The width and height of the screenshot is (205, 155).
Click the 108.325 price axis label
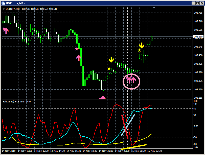click(198, 81)
